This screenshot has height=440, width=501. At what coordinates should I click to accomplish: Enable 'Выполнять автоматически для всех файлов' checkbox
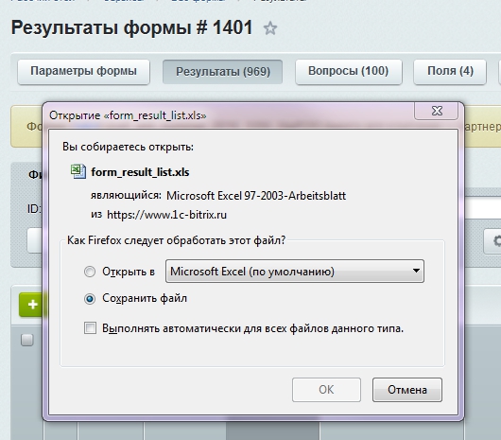90,328
